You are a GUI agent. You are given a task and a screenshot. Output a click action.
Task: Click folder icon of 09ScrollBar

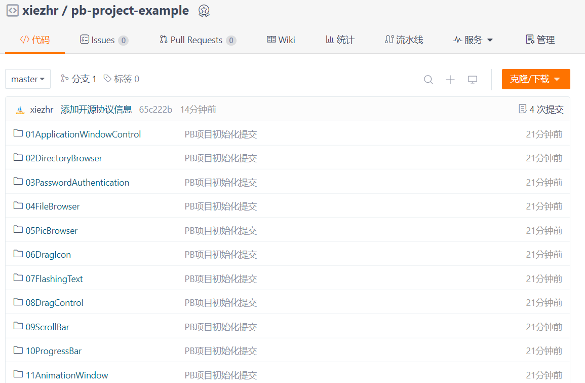tap(18, 326)
